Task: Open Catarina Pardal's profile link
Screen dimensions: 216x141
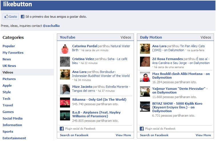Action: (x=85, y=46)
